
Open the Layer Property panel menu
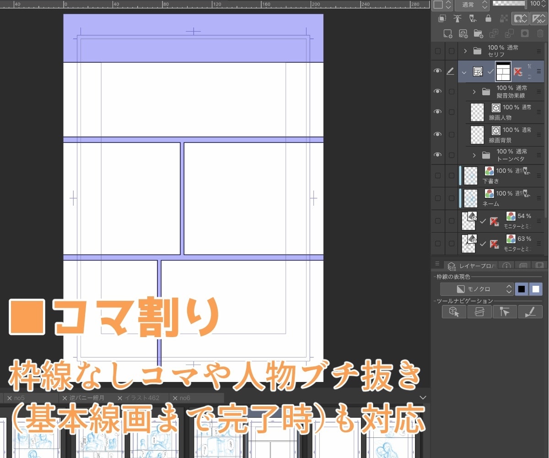click(x=437, y=264)
